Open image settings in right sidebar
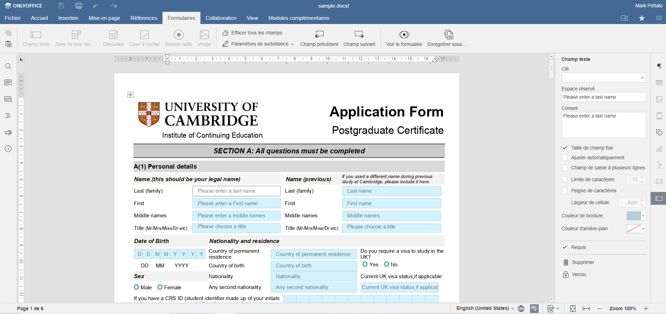This screenshot has height=314, width=666. pyautogui.click(x=659, y=99)
